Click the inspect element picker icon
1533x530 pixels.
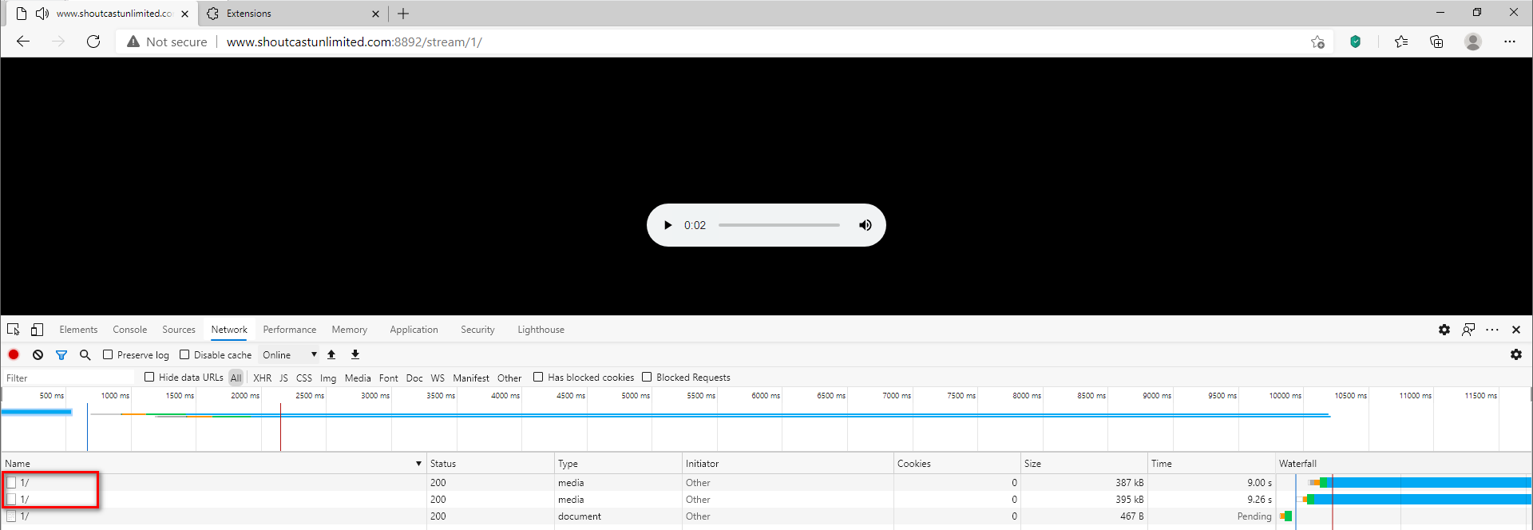click(x=14, y=330)
